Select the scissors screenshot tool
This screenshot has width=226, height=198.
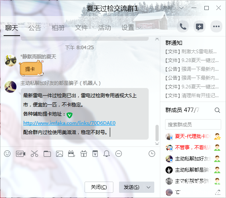(x=34, y=154)
